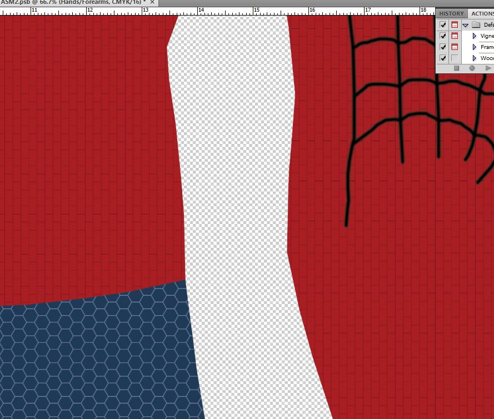Toggle the Wood action checkmark
Image resolution: width=494 pixels, height=419 pixels.
pos(443,58)
